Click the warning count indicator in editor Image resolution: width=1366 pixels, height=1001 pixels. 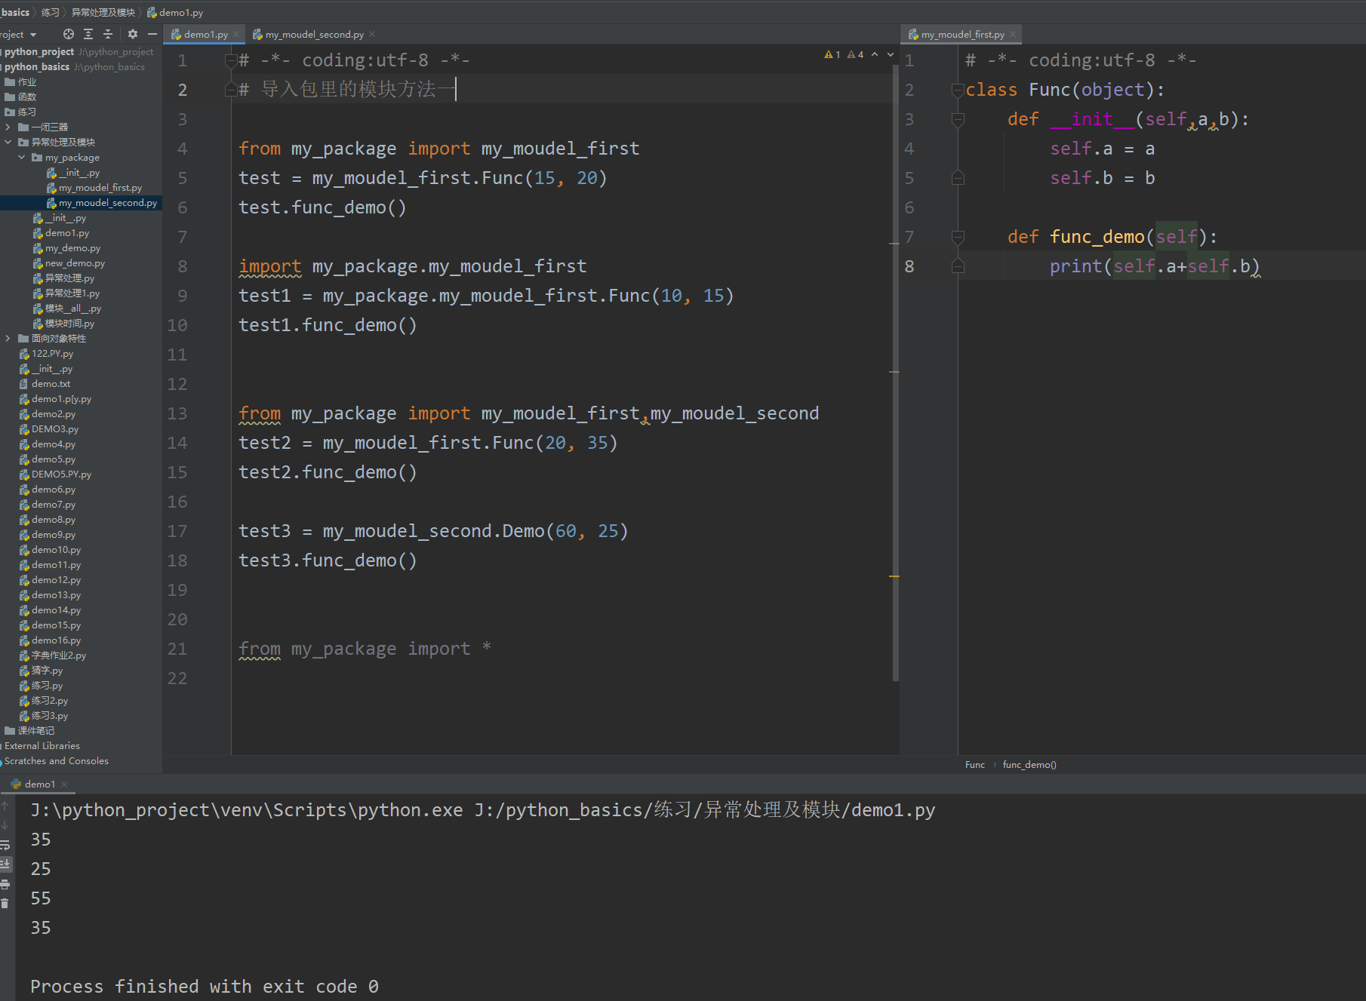(832, 54)
